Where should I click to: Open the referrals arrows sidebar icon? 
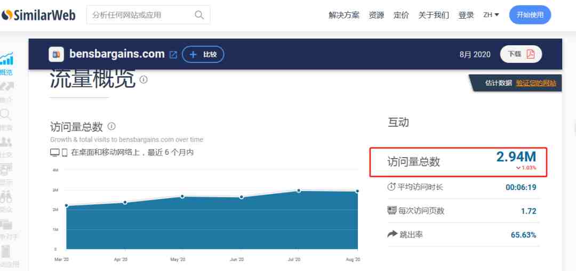click(6, 87)
